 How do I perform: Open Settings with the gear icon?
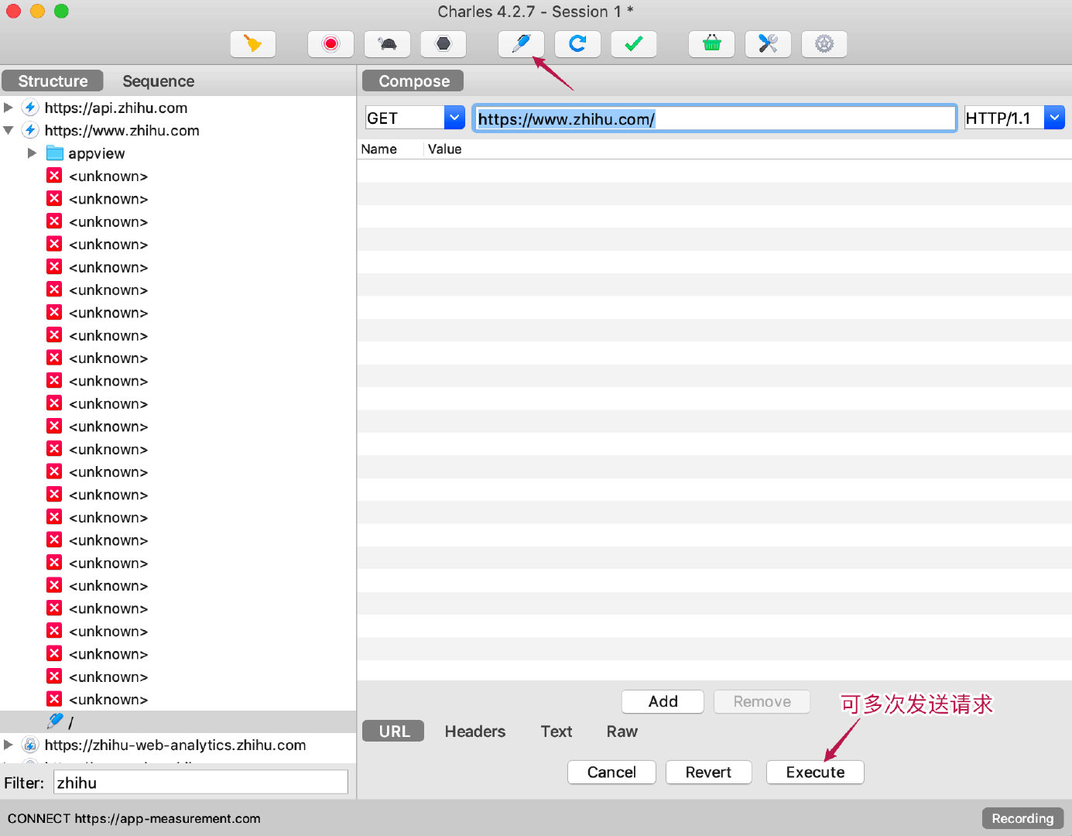824,44
